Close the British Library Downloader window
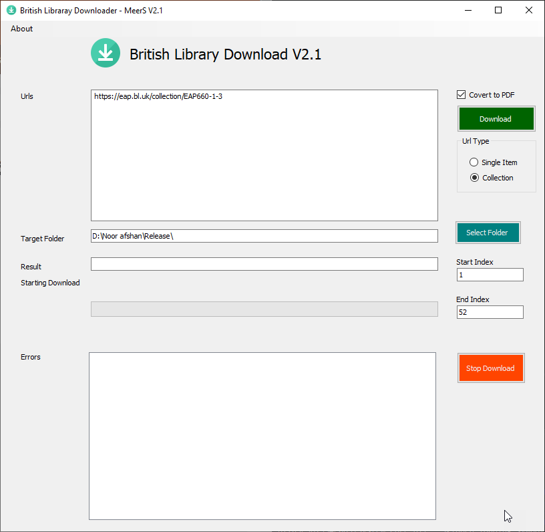The image size is (545, 532). point(529,10)
